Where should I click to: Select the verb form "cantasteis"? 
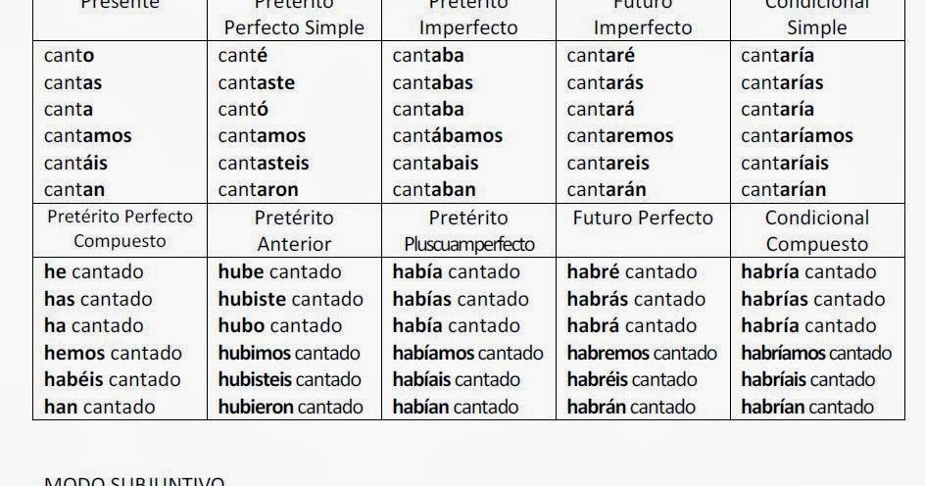[x=264, y=163]
